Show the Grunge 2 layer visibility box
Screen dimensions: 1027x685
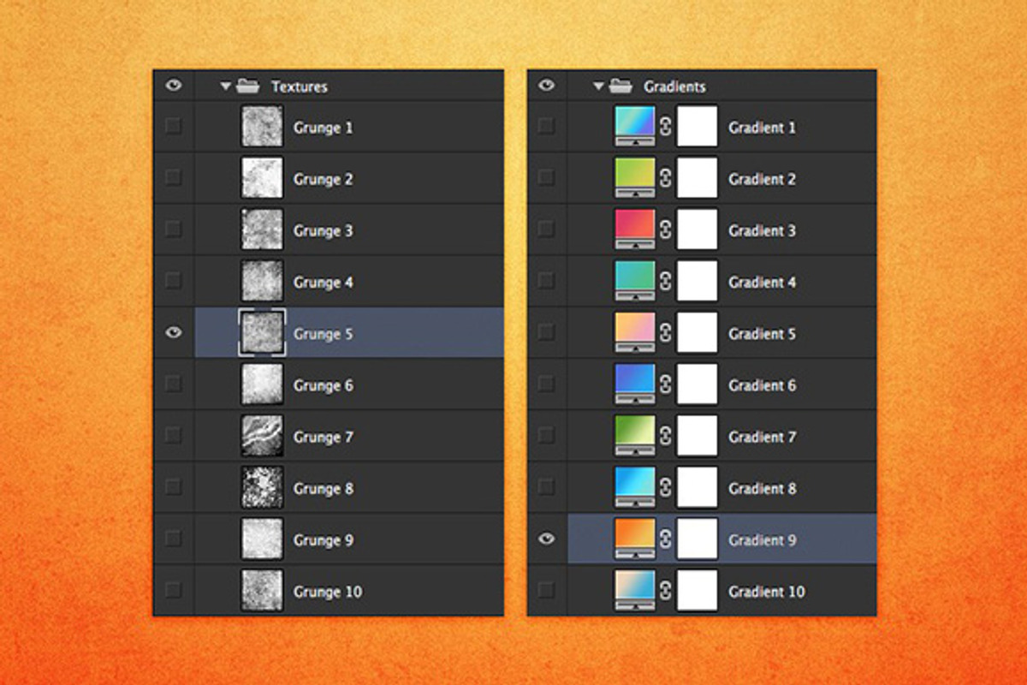174,178
